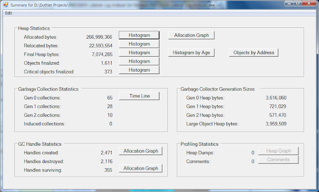Click the GC Handle Statistics group title
Screen dimensions: 319x192
coord(40,144)
